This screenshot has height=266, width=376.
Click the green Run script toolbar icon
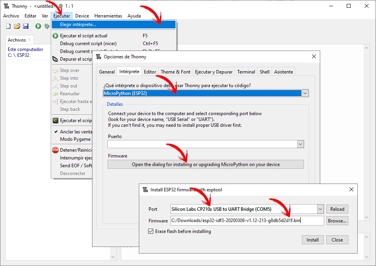(x=38, y=26)
